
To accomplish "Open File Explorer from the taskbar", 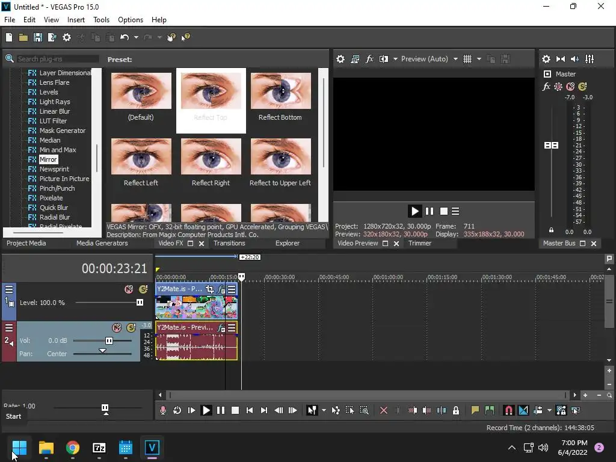I will [46, 448].
